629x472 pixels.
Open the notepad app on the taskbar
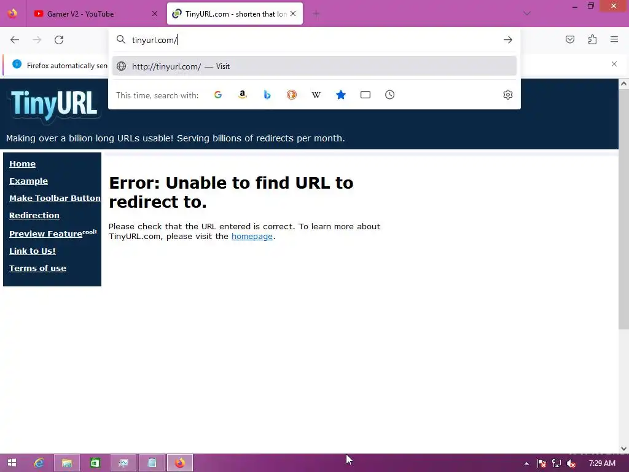point(152,463)
